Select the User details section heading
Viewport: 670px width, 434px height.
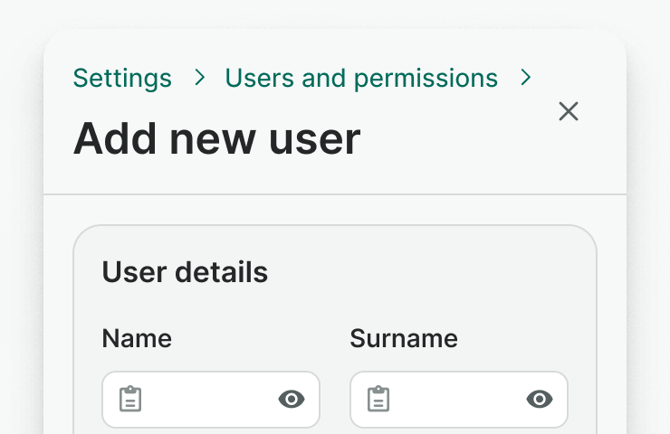(x=185, y=272)
